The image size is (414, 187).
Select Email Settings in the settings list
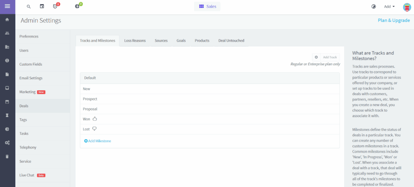(31, 78)
